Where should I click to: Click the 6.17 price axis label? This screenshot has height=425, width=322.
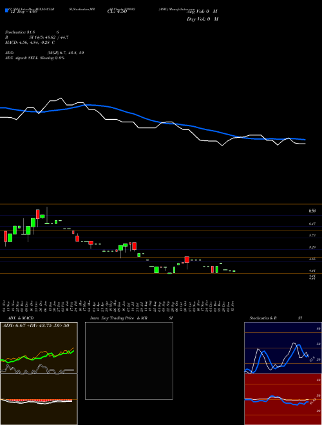click(312, 223)
